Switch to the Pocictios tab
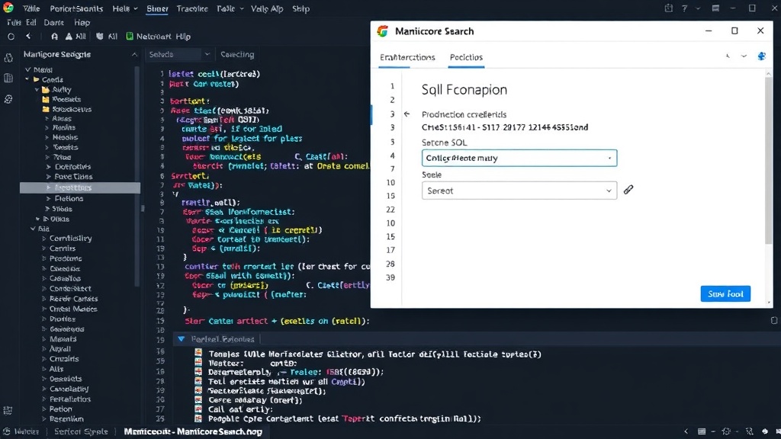 [466, 57]
